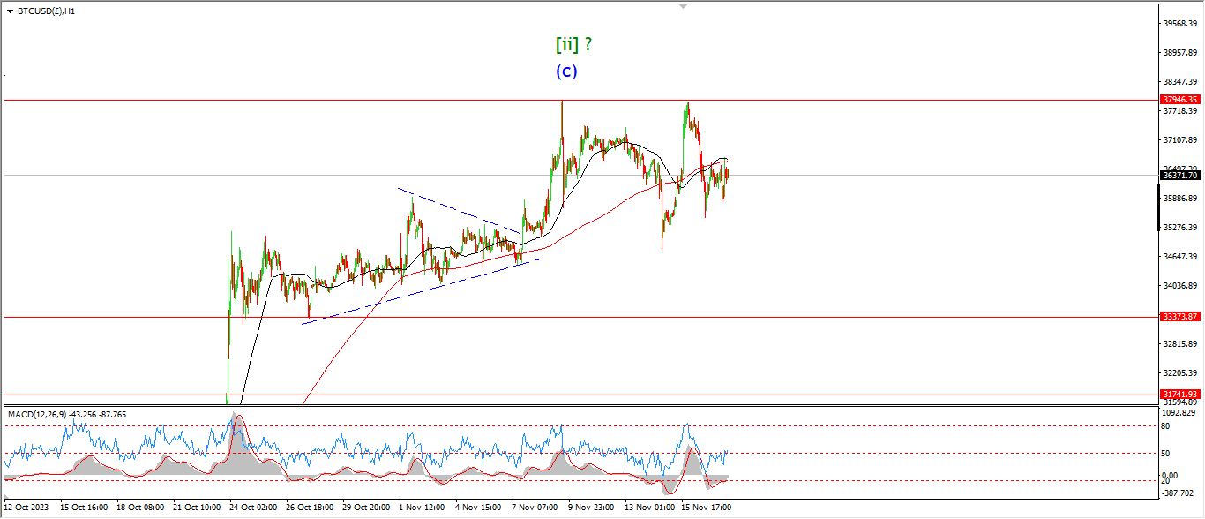Click the 1 Nov 12:00 time axis label
The height and width of the screenshot is (519, 1205).
(x=421, y=508)
